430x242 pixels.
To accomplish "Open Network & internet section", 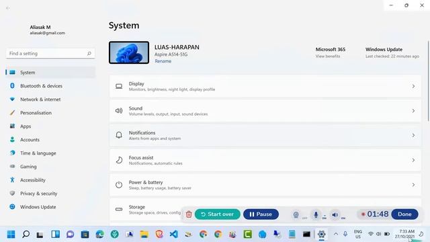I will pos(50,99).
